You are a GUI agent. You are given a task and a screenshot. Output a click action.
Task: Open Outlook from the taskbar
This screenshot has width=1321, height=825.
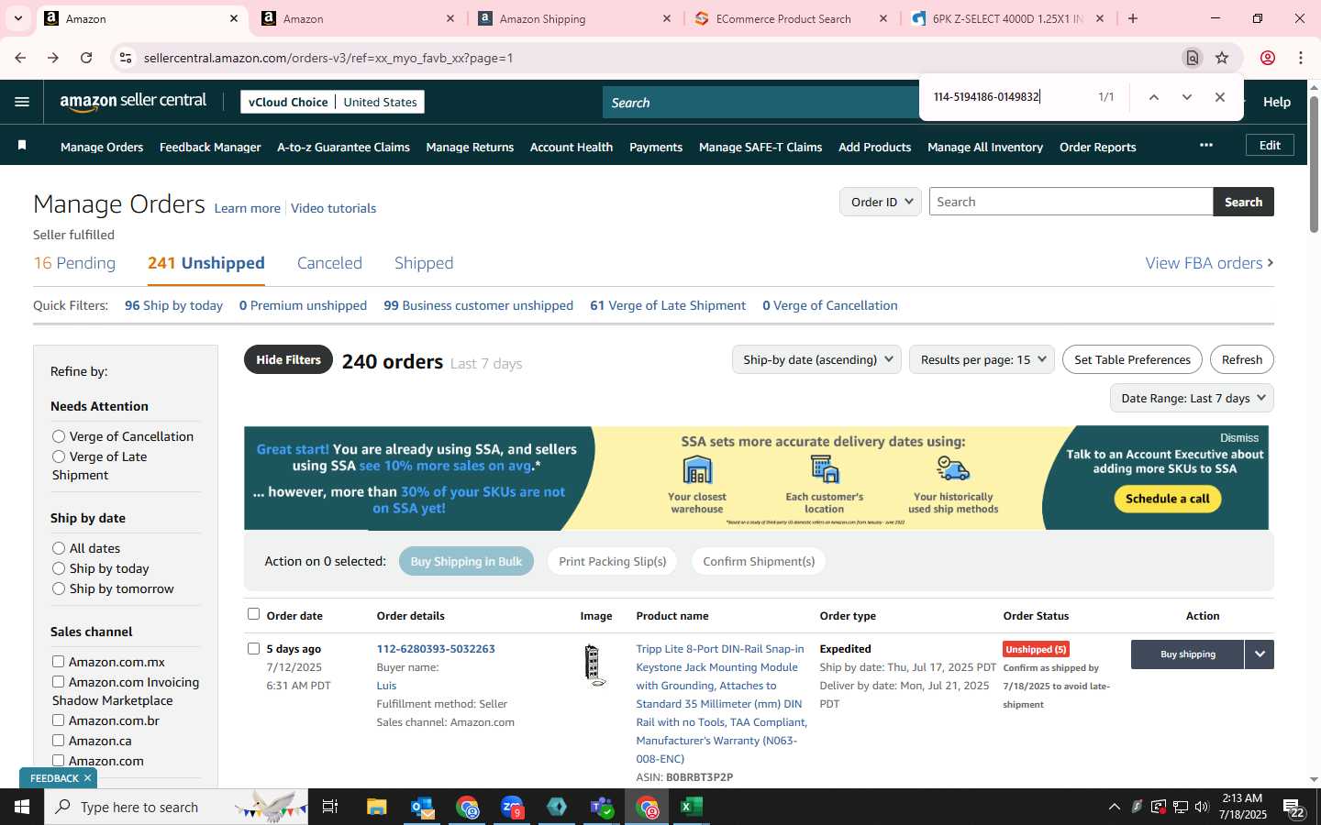(422, 807)
